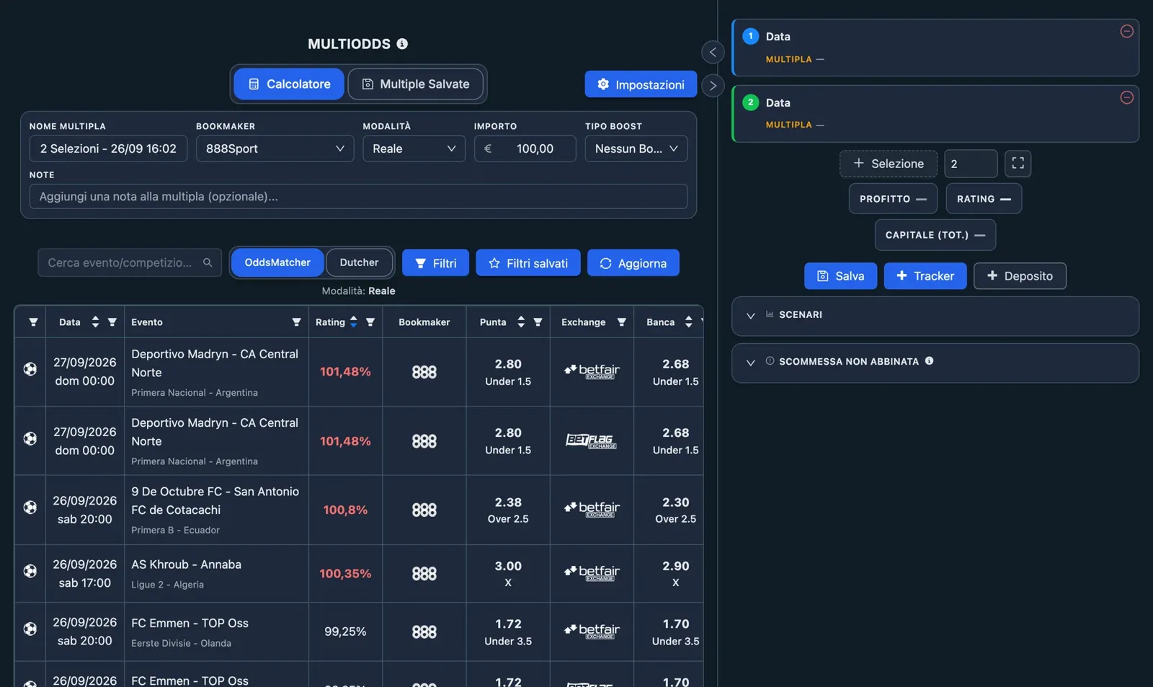Click the Tracker button
The width and height of the screenshot is (1153, 687).
[x=925, y=276]
